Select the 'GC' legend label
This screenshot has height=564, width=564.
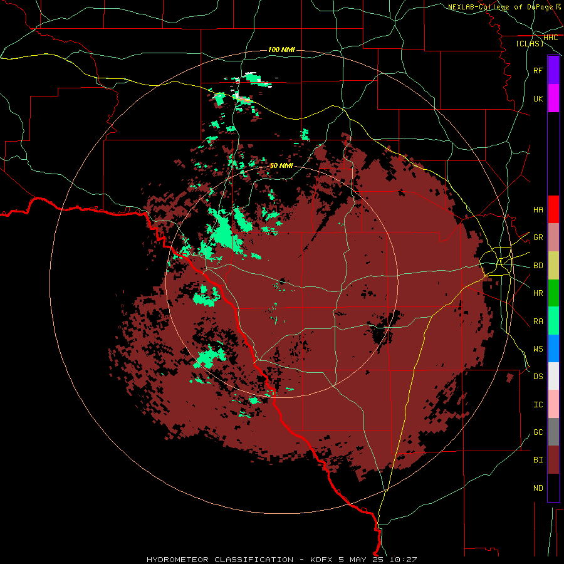(x=538, y=432)
